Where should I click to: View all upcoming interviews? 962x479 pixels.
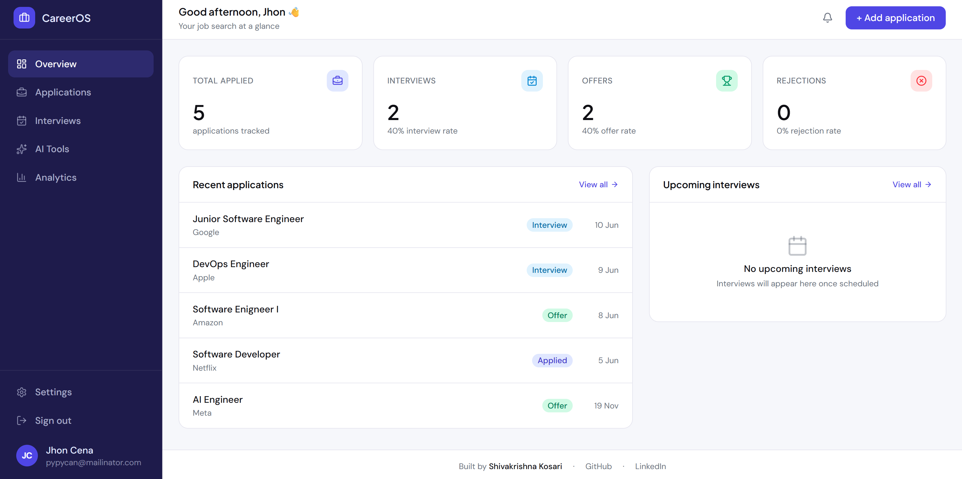click(911, 185)
